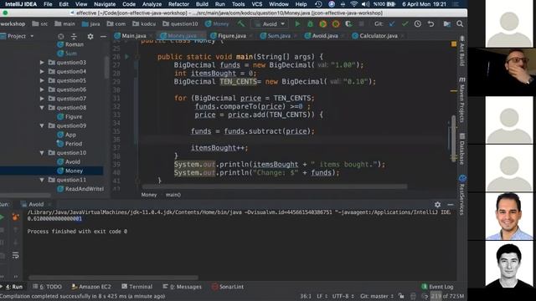The image size is (536, 301).
Task: Show Git history clock icon
Action: [418, 24]
